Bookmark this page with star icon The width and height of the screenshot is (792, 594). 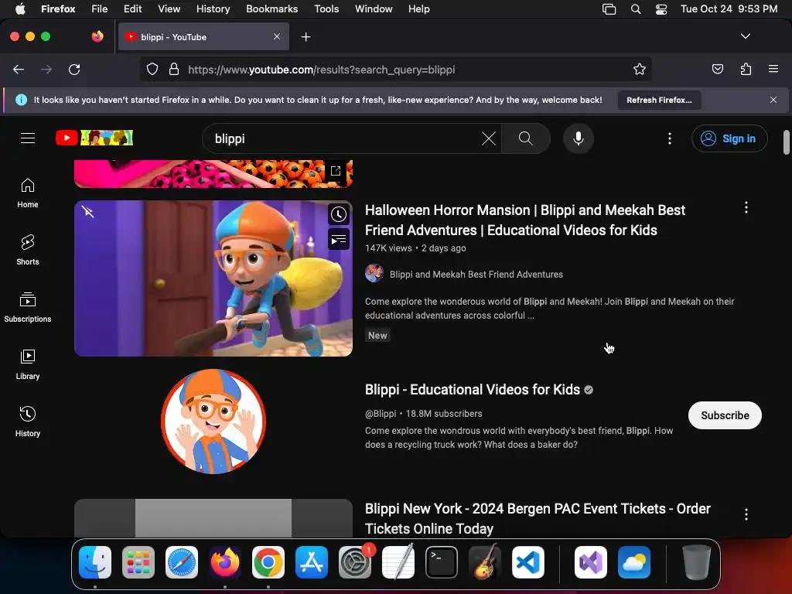click(640, 69)
